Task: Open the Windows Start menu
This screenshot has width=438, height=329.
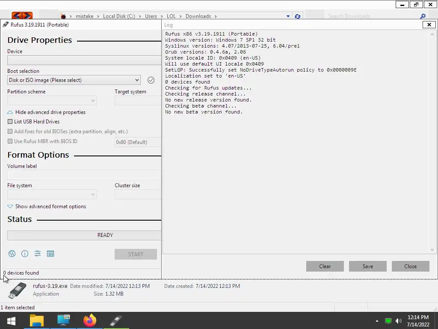Action: [x=11, y=320]
